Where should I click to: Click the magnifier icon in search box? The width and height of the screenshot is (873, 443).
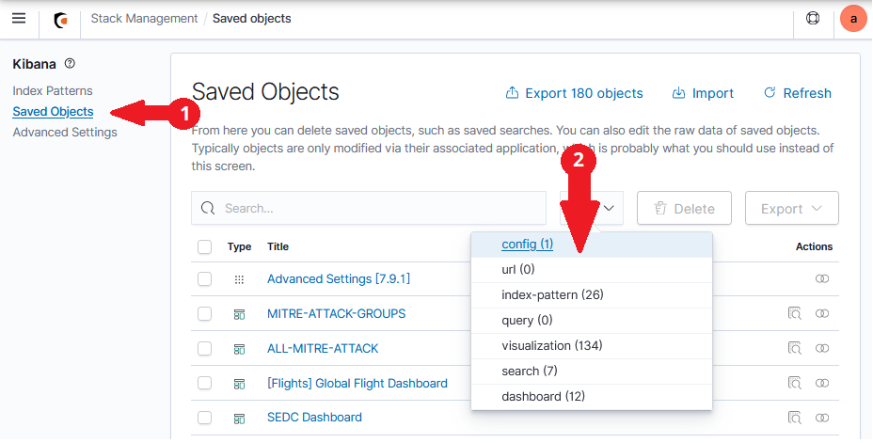tap(208, 208)
